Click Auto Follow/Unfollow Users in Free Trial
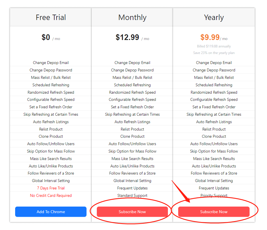This screenshot has width=267, height=230. (x=51, y=144)
